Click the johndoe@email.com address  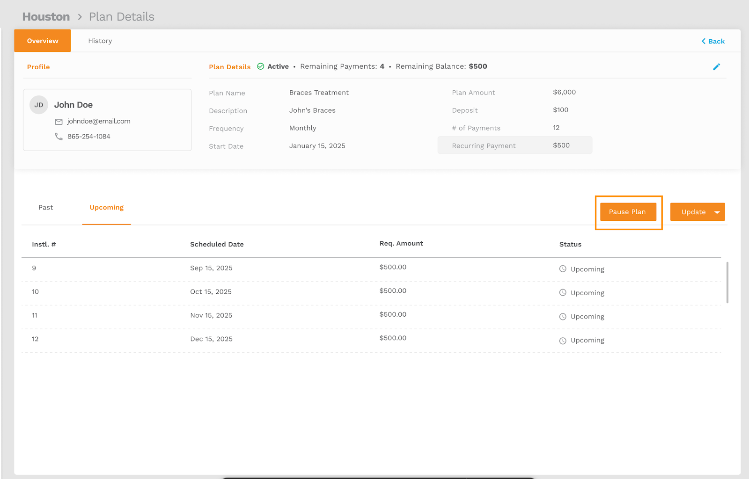(99, 121)
